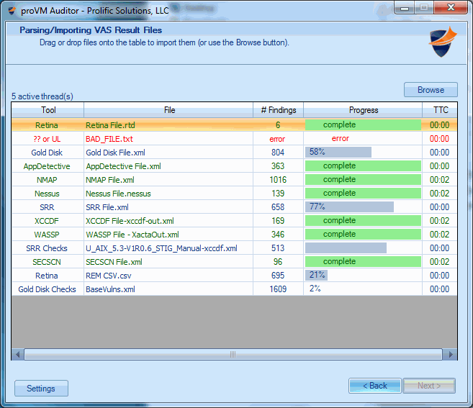Click complete bar for Retina File.rtd
Viewport: 473px width, 408px height.
click(x=363, y=124)
